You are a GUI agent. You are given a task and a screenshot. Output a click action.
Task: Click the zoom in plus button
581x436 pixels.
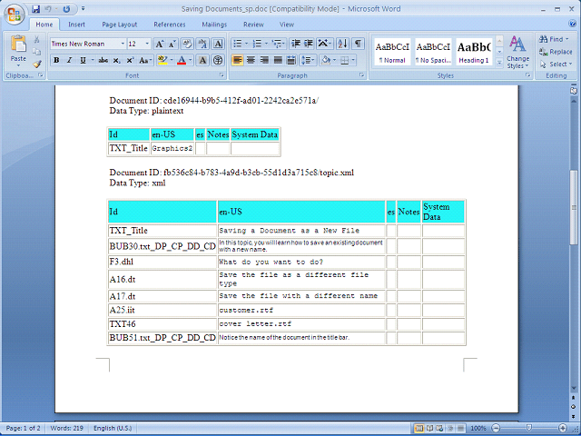563,428
